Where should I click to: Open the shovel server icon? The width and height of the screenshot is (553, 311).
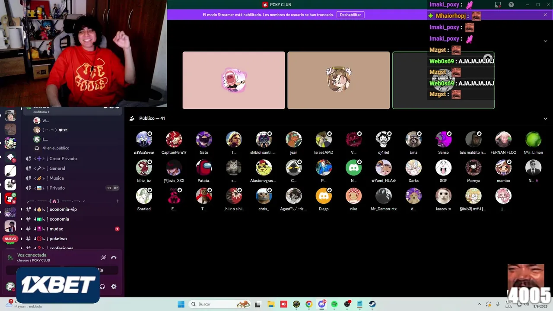pos(10,171)
